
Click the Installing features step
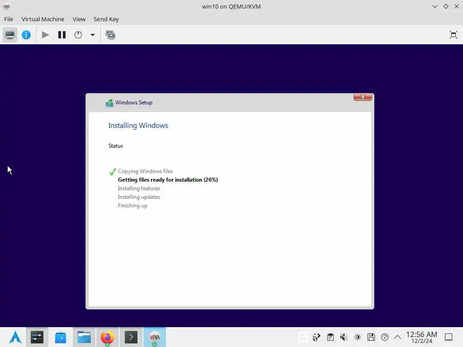139,188
